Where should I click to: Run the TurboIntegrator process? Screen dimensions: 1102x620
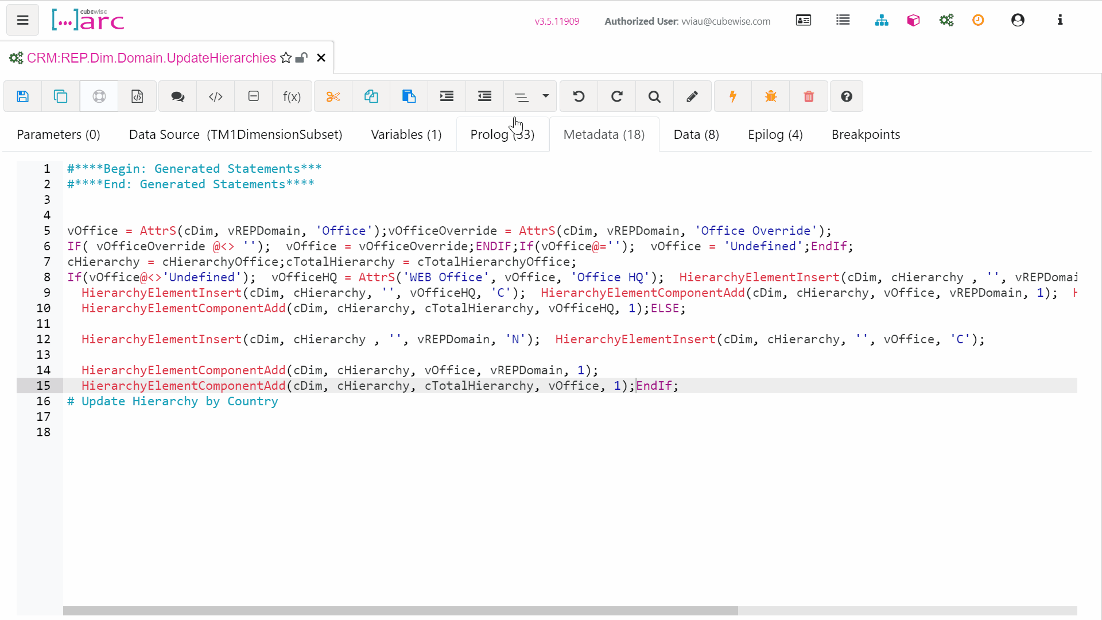click(x=732, y=96)
